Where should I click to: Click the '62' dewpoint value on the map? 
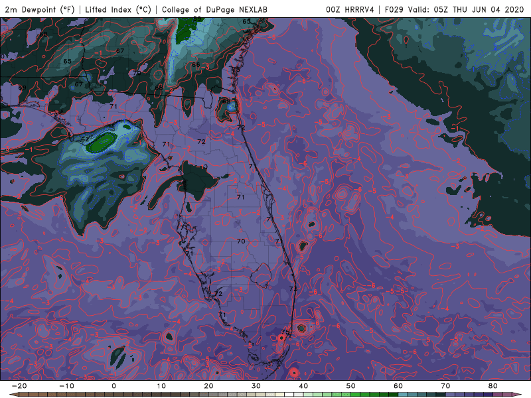85,139
